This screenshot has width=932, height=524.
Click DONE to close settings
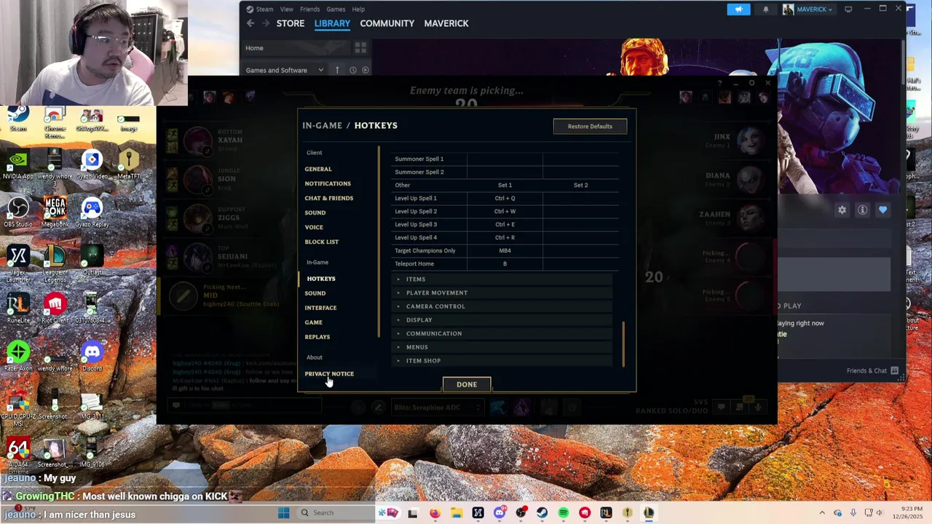click(467, 384)
